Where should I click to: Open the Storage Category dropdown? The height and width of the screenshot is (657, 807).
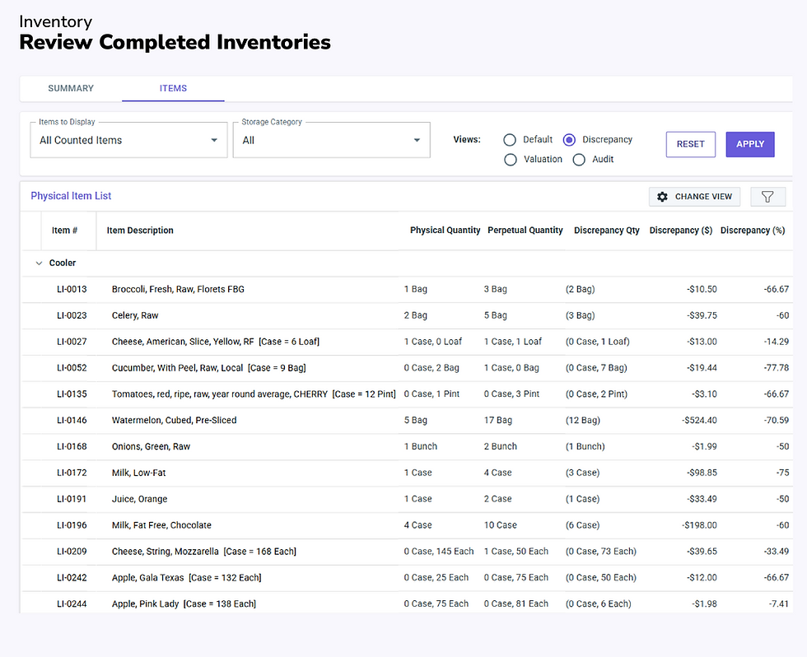pos(331,140)
